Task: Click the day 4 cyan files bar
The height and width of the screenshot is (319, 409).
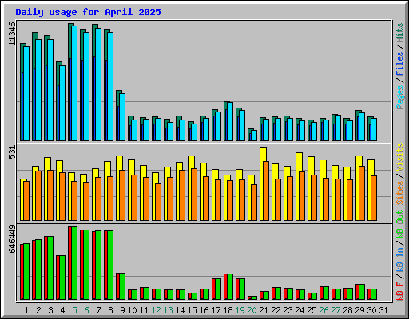Action: (62, 103)
